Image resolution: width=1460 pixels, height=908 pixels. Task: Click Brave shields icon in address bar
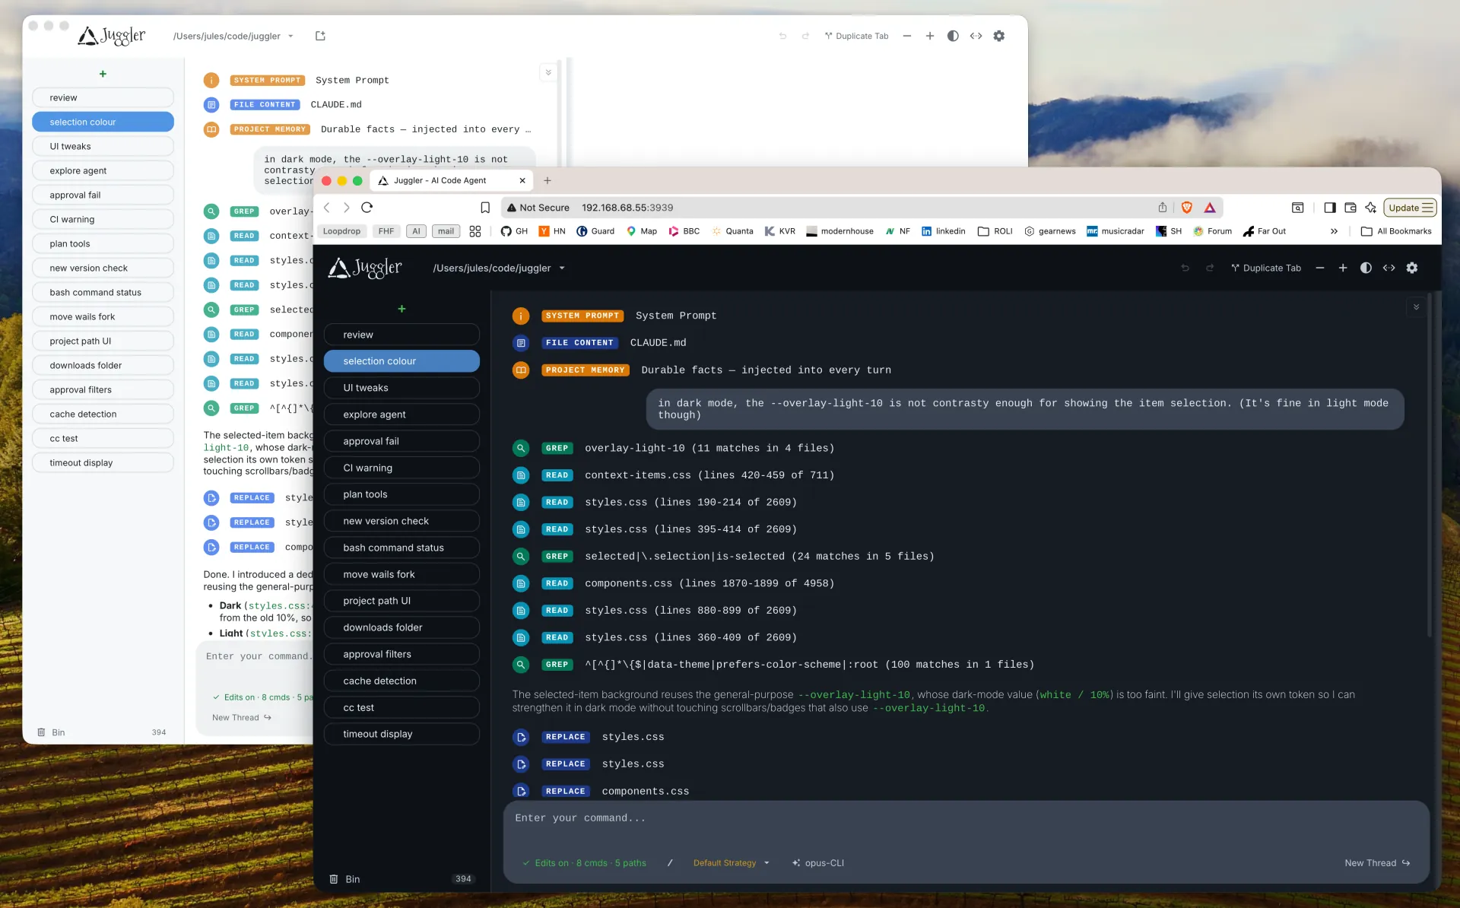coord(1187,208)
